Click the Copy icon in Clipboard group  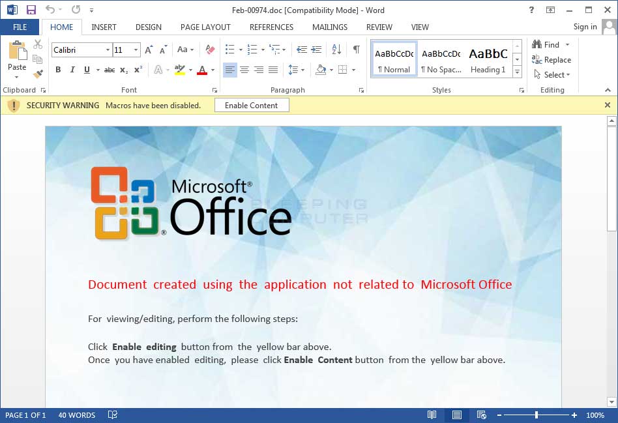click(x=37, y=59)
